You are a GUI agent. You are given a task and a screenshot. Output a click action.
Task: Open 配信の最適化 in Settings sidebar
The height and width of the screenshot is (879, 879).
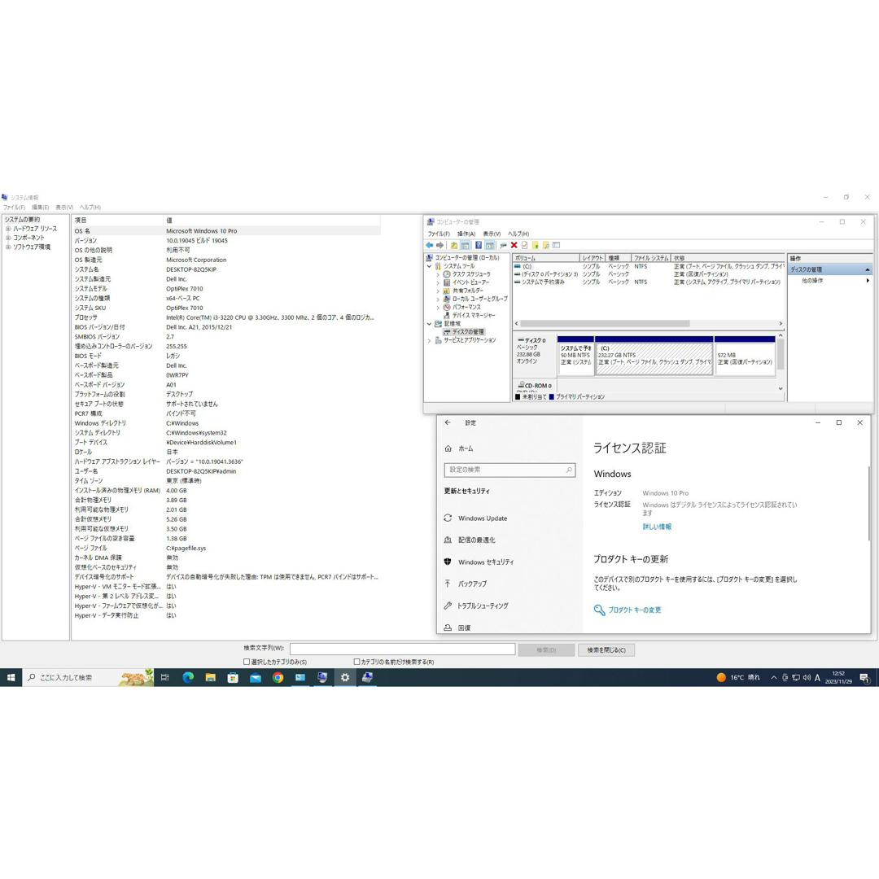pyautogui.click(x=476, y=540)
